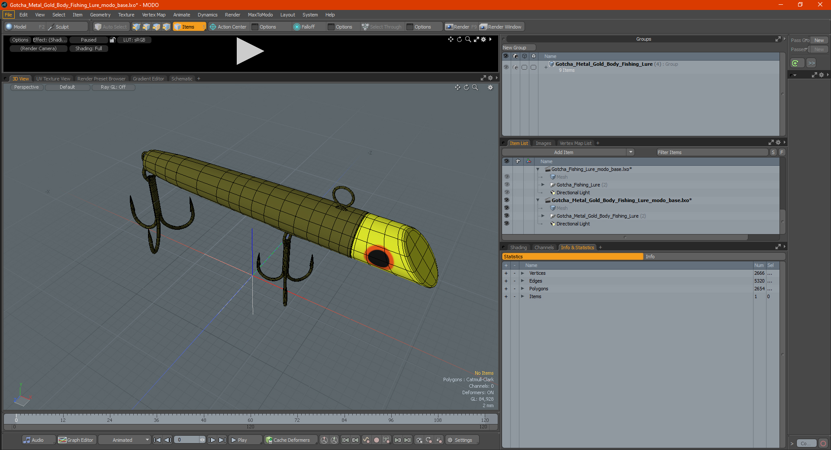This screenshot has width=831, height=450.
Task: Select Polygons selection mode icon
Action: [156, 27]
